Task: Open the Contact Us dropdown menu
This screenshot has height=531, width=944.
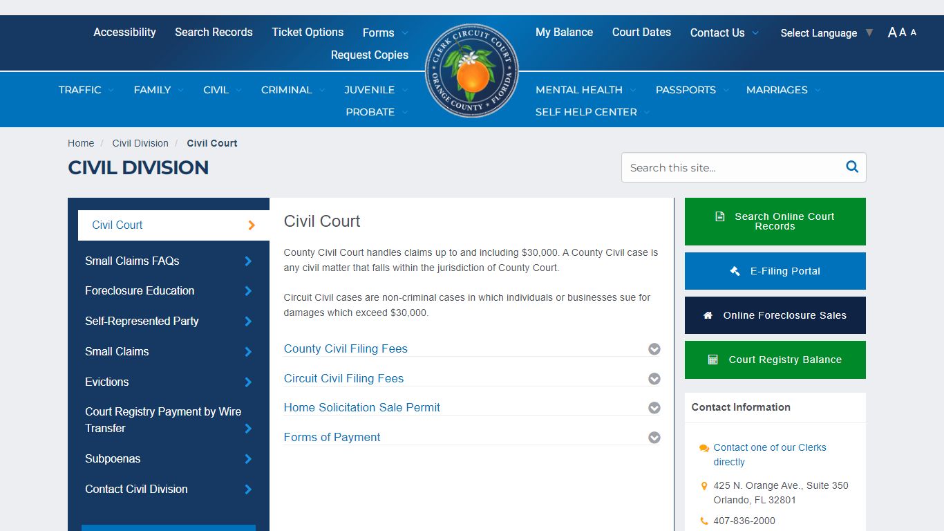Action: point(724,32)
